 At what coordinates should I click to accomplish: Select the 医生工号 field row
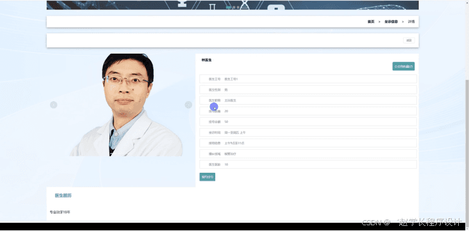(308, 79)
